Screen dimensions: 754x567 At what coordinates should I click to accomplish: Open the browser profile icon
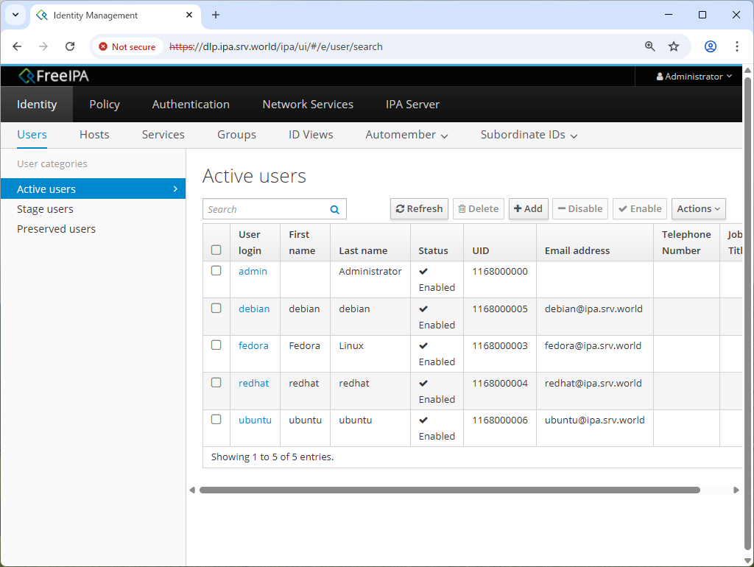click(x=711, y=46)
